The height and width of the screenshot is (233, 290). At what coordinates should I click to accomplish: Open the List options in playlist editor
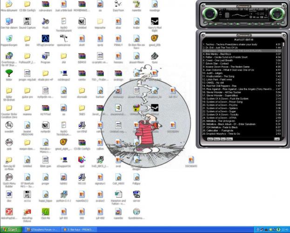click(277, 139)
